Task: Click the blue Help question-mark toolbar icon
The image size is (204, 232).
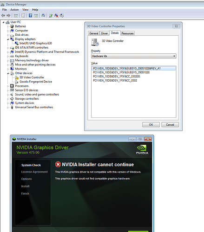Action: pyautogui.click(x=31, y=15)
